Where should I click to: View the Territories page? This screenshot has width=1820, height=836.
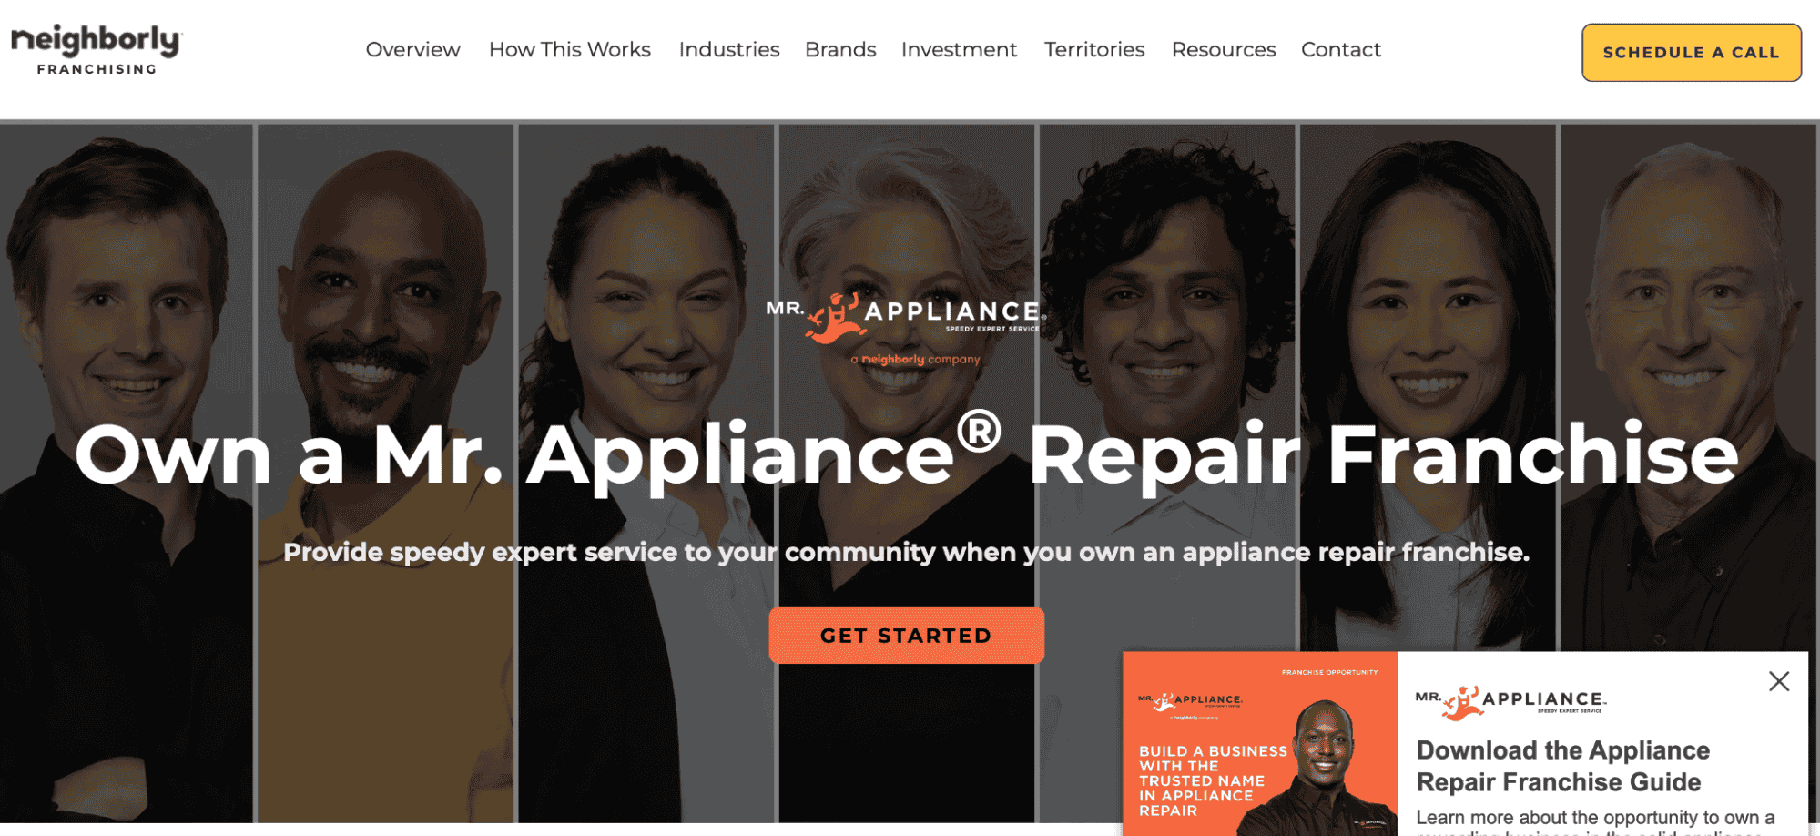(1094, 50)
